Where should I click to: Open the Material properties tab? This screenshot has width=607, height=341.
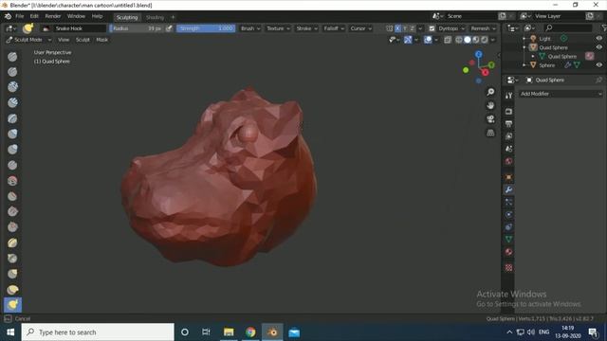[508, 252]
